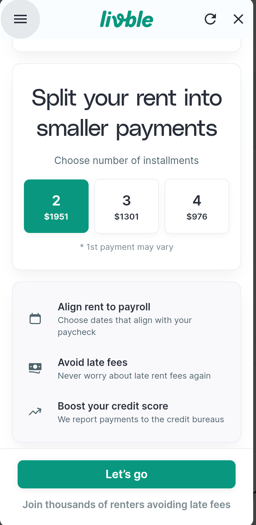Pick 4 installments of $976
The height and width of the screenshot is (525, 256).
pyautogui.click(x=197, y=206)
